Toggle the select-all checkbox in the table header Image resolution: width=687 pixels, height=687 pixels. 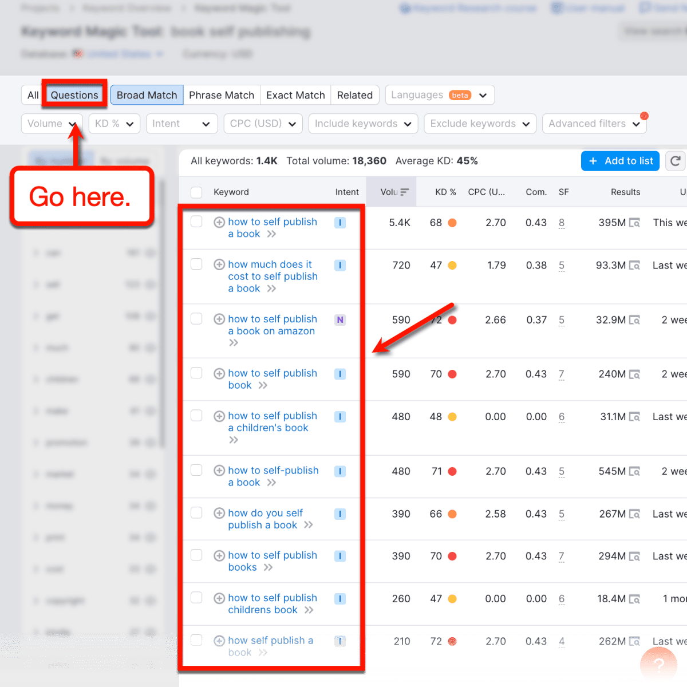tap(196, 192)
